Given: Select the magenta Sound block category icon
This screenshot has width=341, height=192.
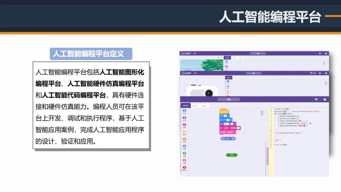Looking at the screenshot, I should (184, 125).
